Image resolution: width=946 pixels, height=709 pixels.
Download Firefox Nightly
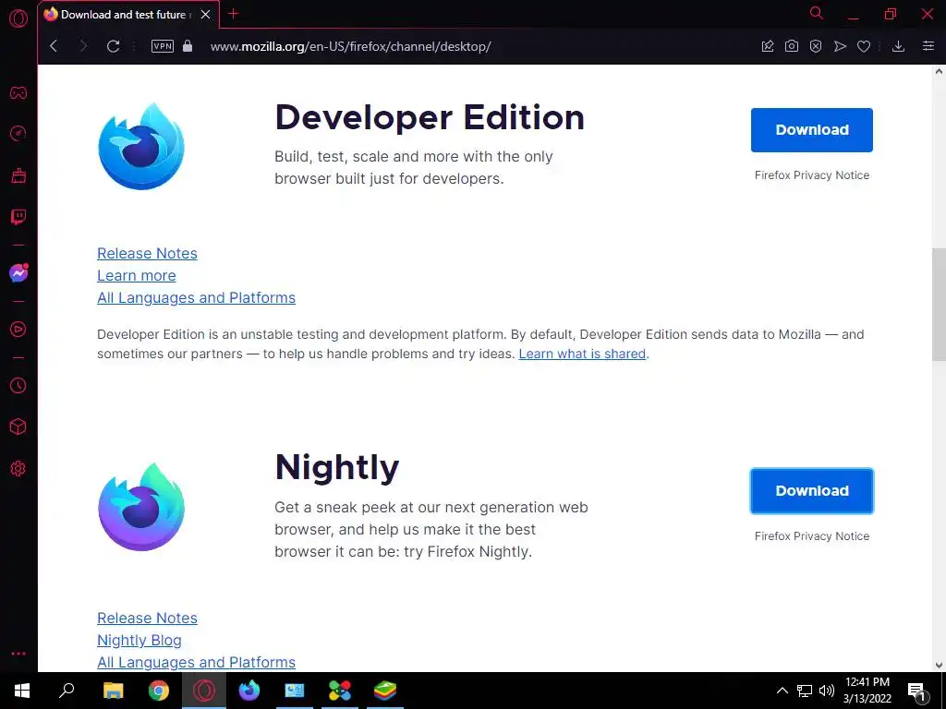click(811, 491)
